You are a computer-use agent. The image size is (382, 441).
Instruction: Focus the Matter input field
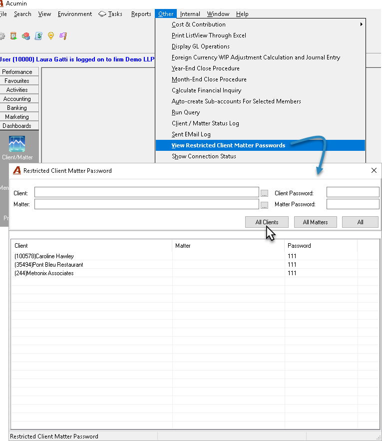click(146, 204)
